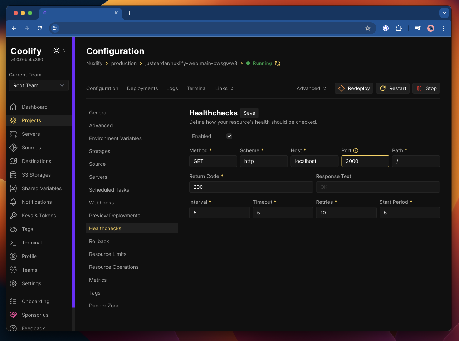Click the site information icon in address bar
The width and height of the screenshot is (459, 341).
coord(55,28)
